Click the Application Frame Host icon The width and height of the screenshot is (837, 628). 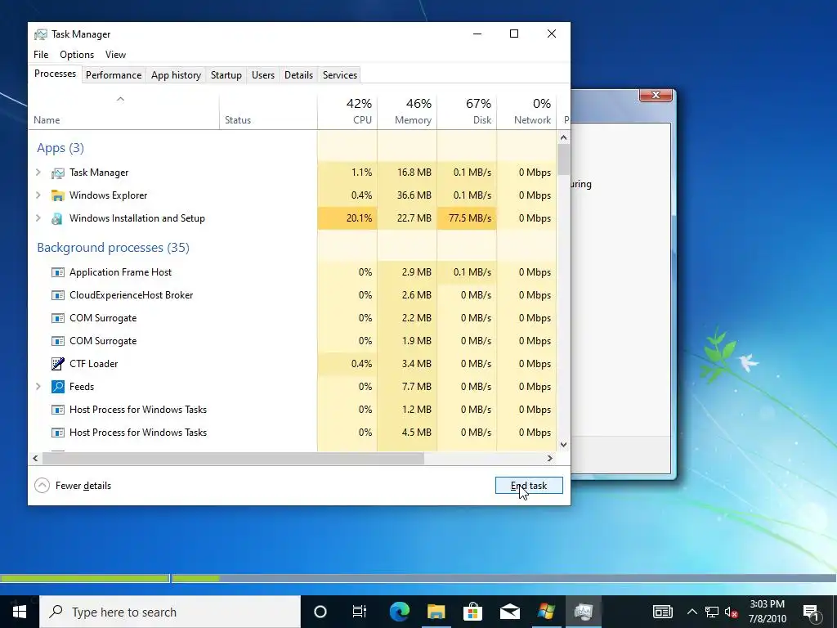click(x=58, y=272)
